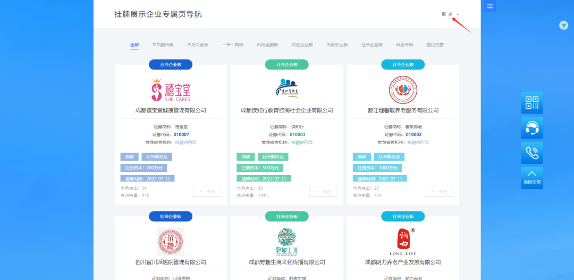Click 禧宝堂 SHE CARES company logo
This screenshot has height=280, width=574.
171,91
